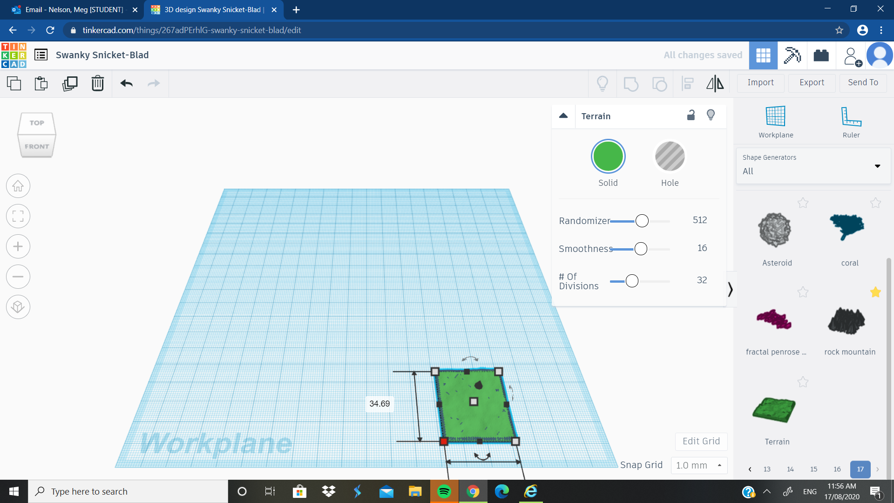Click the Export button
Screen dimensions: 894x503
(811, 82)
